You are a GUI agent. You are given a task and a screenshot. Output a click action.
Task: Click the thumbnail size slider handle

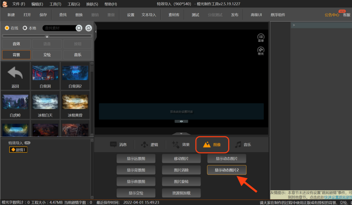click(47, 36)
